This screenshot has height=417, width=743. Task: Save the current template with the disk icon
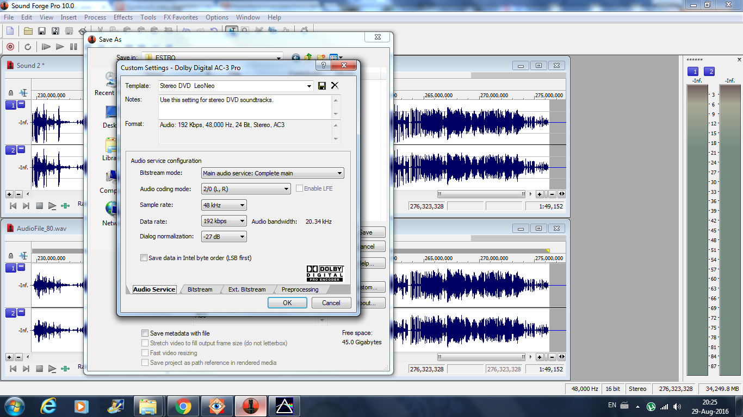coord(322,86)
